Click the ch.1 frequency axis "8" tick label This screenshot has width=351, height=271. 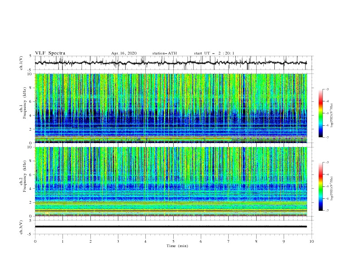(x=31, y=88)
